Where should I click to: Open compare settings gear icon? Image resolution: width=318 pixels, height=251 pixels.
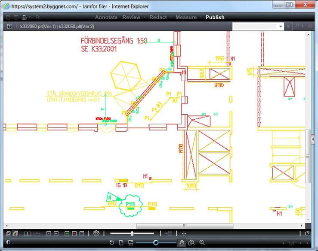96,233
